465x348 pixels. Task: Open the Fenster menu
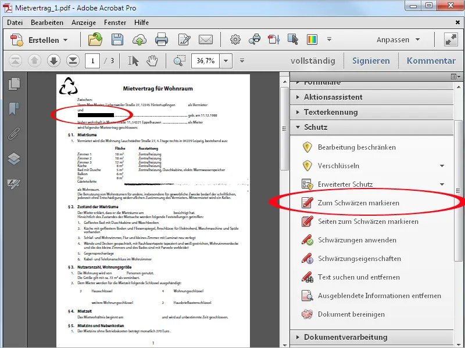pos(115,23)
